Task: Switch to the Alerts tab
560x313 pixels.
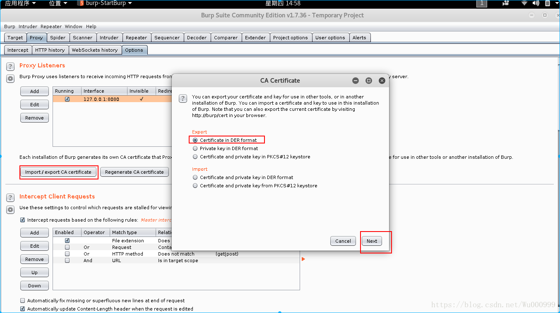Action: pyautogui.click(x=359, y=38)
